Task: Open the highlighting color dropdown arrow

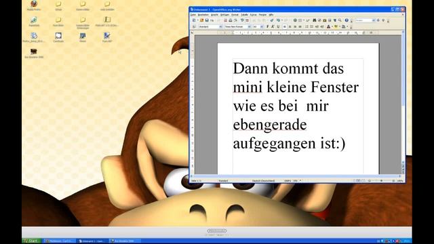Action: tap(340, 26)
